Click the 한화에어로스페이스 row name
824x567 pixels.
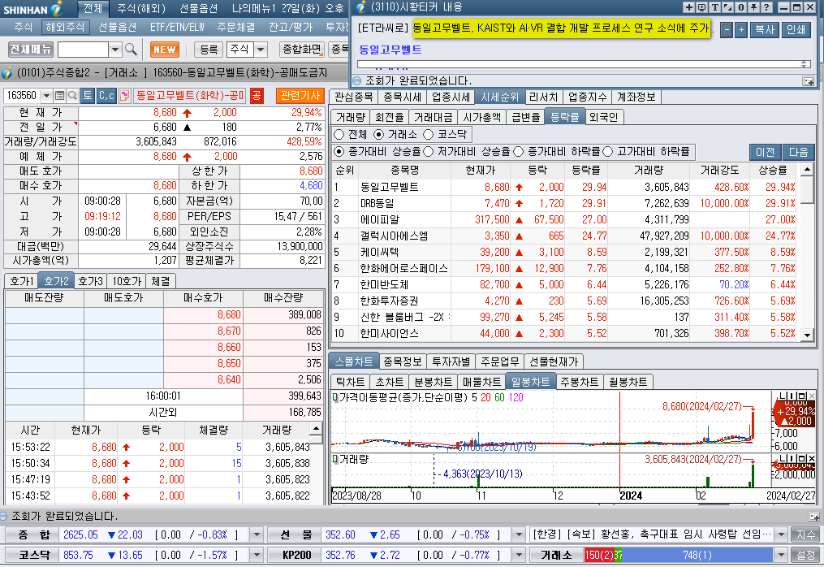403,269
